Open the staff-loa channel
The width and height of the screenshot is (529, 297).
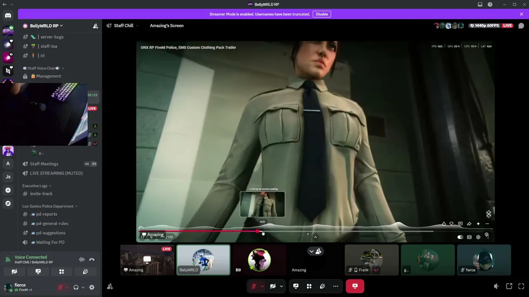[x=60, y=46]
